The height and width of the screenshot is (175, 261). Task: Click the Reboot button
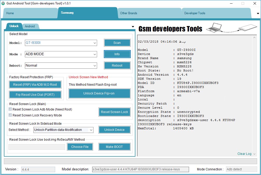(x=117, y=66)
